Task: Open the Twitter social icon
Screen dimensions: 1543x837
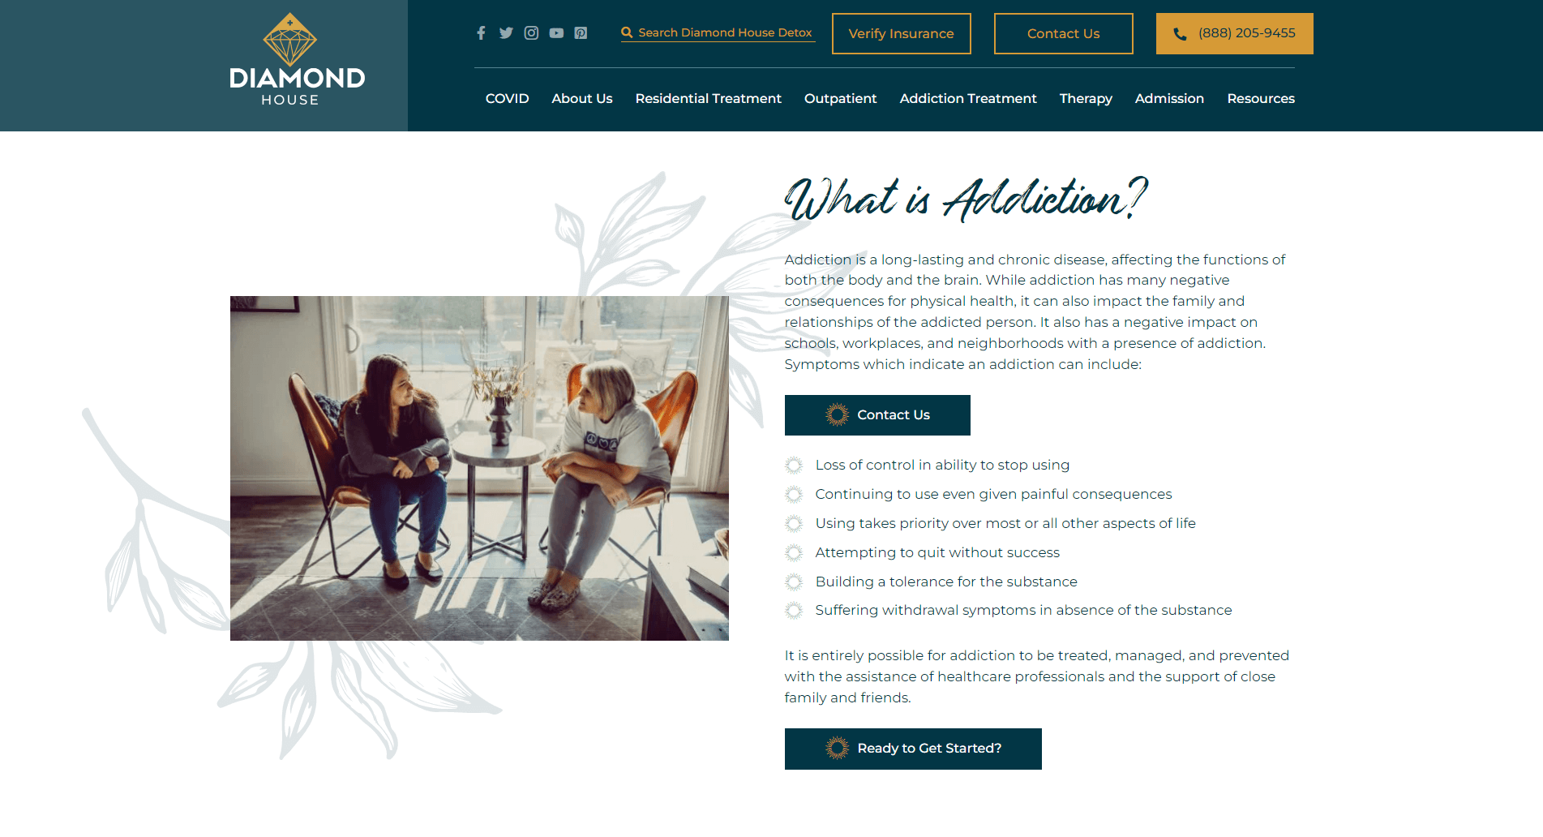Action: tap(506, 33)
